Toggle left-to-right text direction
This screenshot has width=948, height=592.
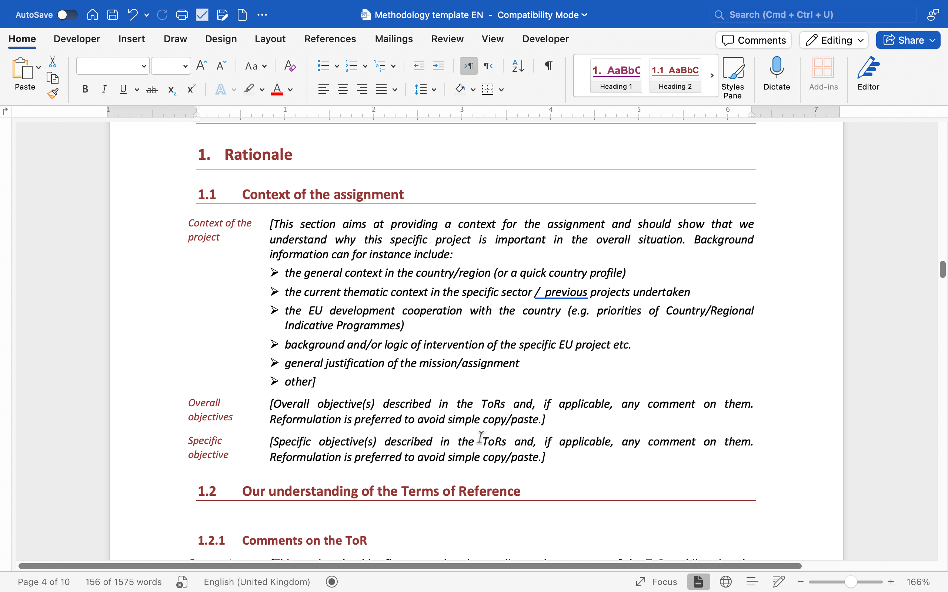point(468,65)
